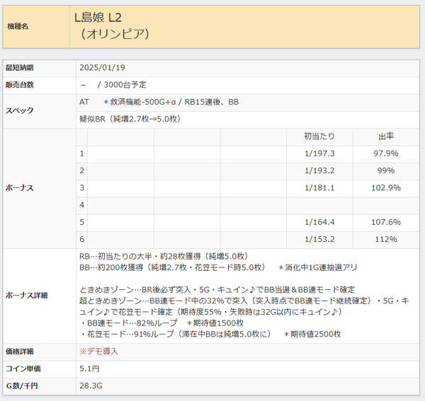425x401 pixels.
Task: Select setting number '6' in bonus table
Action: coord(82,239)
